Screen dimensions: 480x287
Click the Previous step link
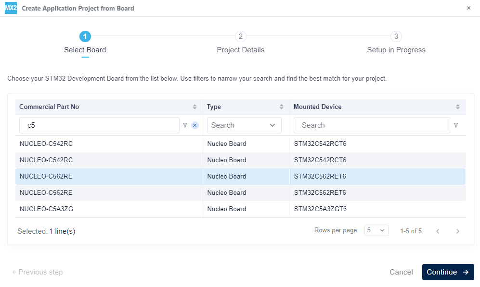(x=38, y=272)
